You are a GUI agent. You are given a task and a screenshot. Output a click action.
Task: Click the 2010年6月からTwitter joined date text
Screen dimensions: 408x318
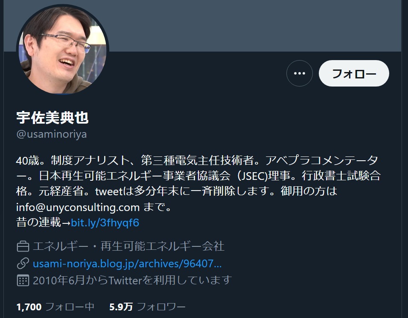132,280
